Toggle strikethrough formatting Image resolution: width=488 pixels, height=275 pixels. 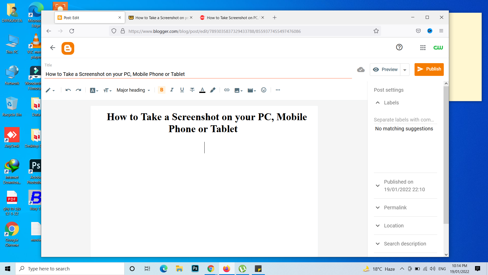click(192, 90)
